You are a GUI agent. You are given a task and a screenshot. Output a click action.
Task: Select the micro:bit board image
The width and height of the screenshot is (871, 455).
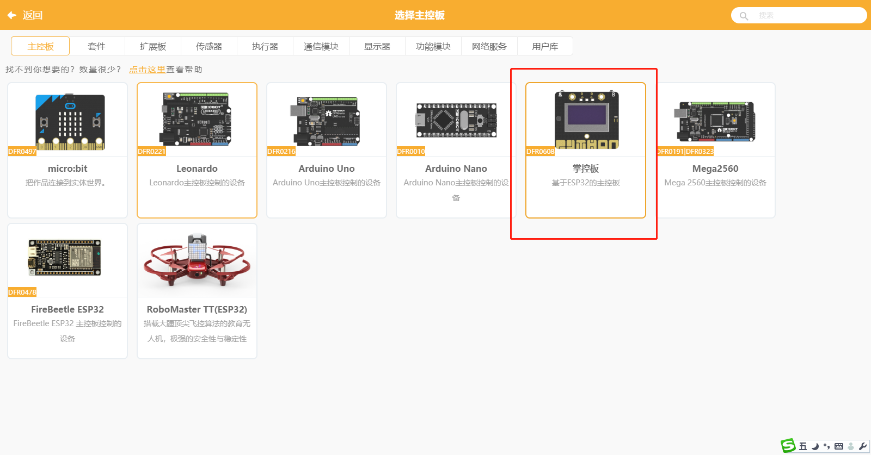70,122
